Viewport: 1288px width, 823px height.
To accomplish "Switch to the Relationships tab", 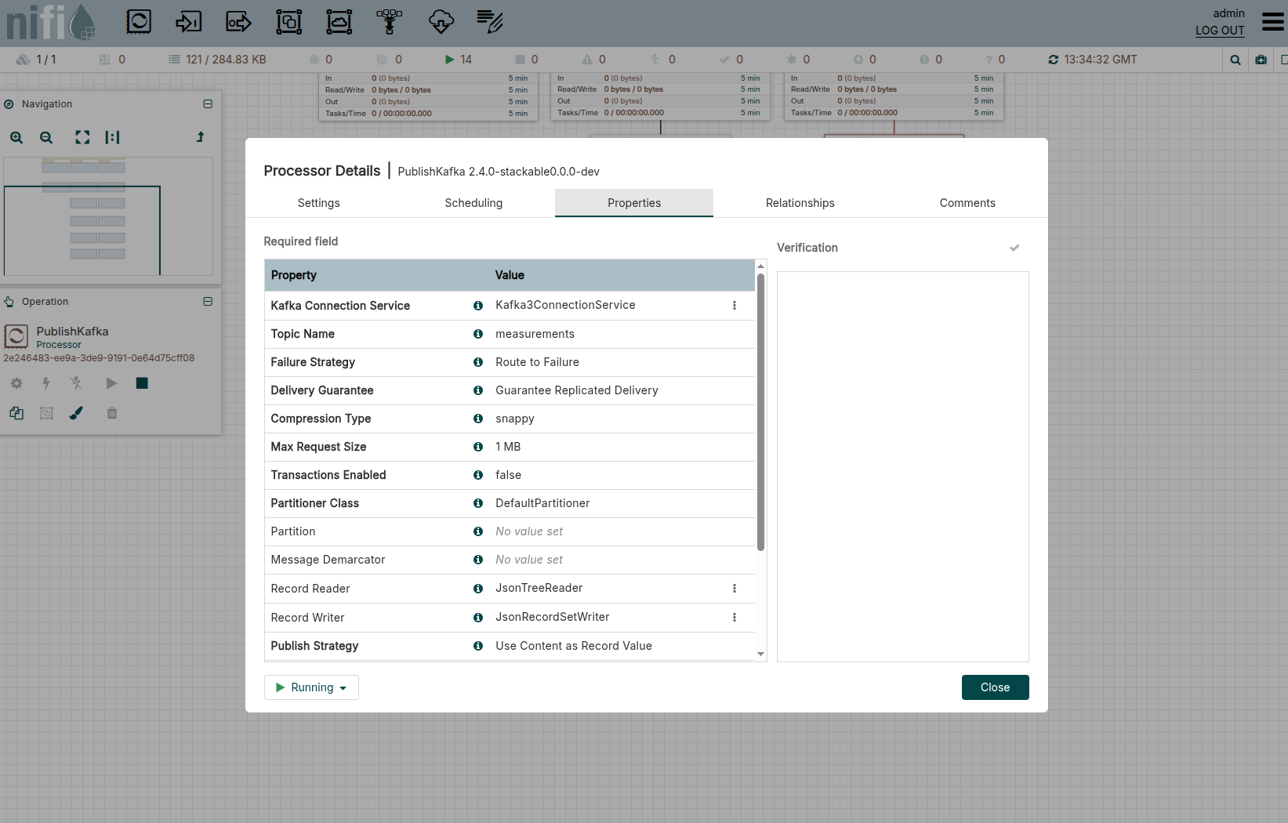I will (800, 203).
